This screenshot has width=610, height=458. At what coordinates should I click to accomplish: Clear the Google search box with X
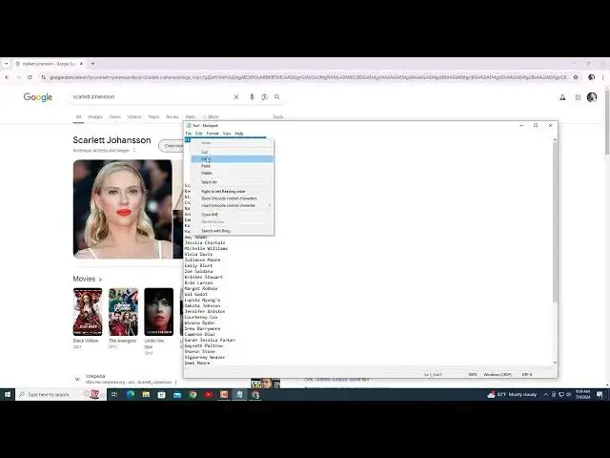click(236, 97)
